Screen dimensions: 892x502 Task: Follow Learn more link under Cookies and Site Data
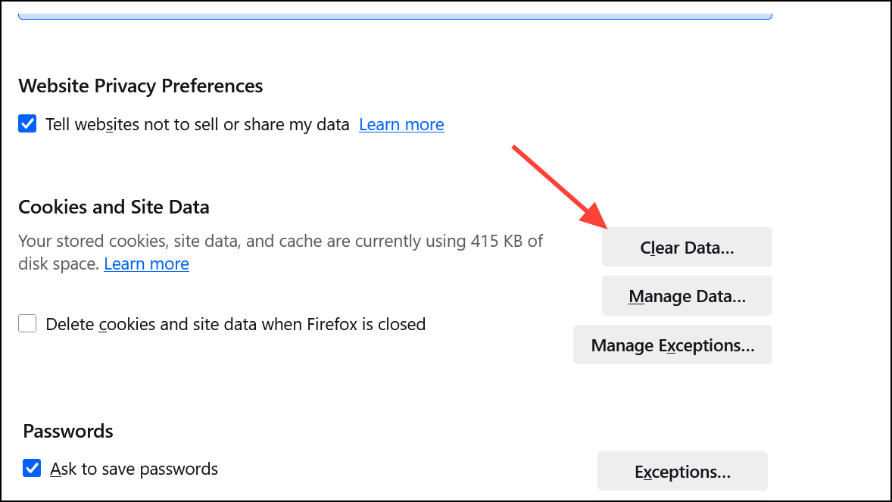coord(146,263)
